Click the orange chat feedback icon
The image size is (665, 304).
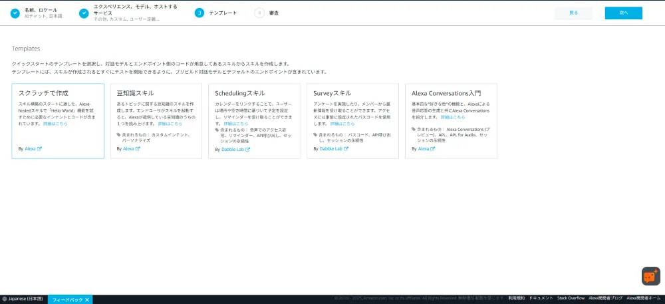[650, 276]
